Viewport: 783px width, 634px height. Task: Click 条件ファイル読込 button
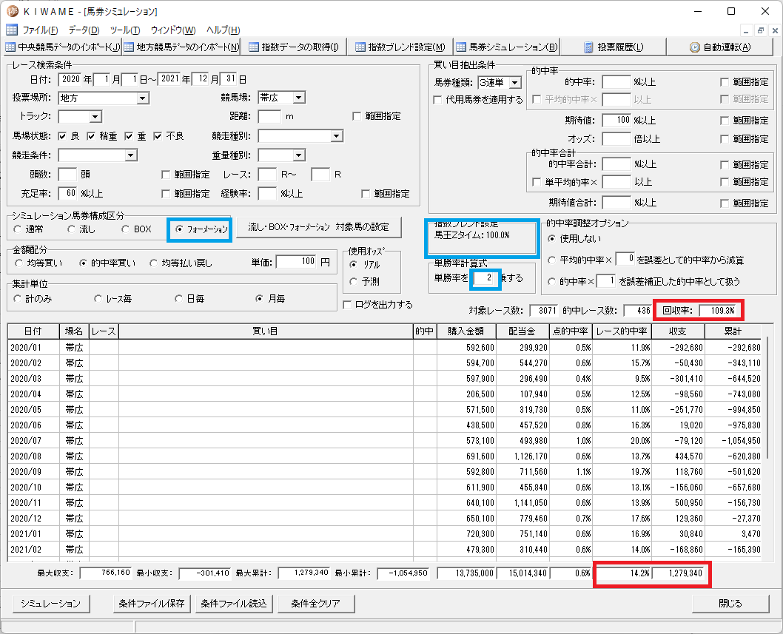click(x=234, y=604)
